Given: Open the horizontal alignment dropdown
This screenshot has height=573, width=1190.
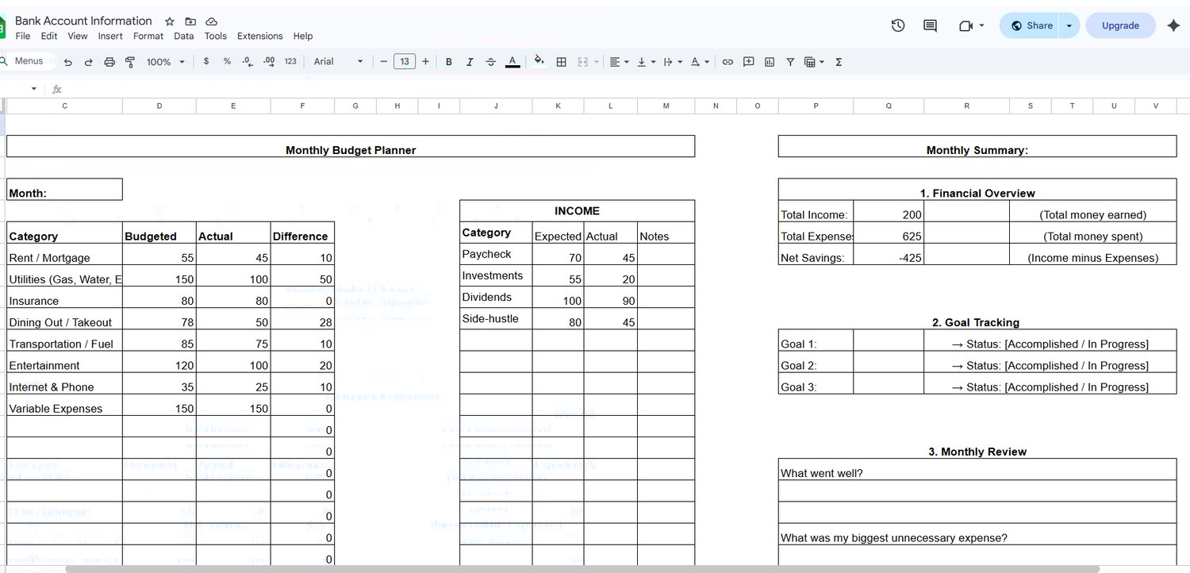Looking at the screenshot, I should [617, 61].
